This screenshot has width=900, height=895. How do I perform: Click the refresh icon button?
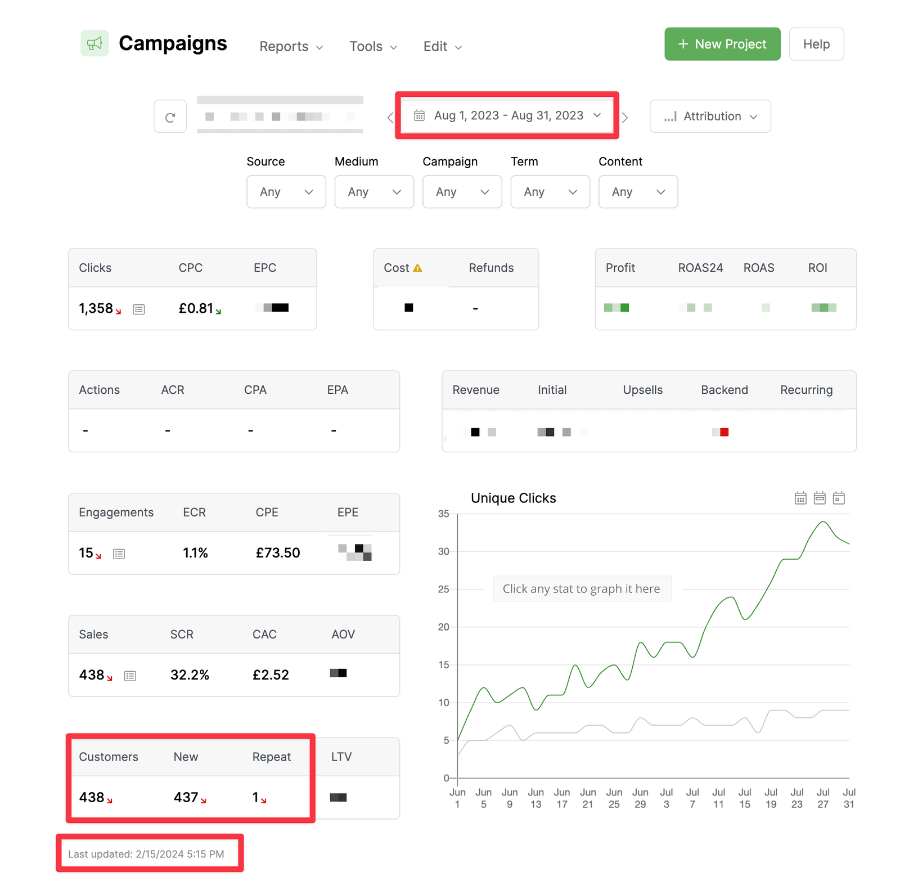[170, 117]
